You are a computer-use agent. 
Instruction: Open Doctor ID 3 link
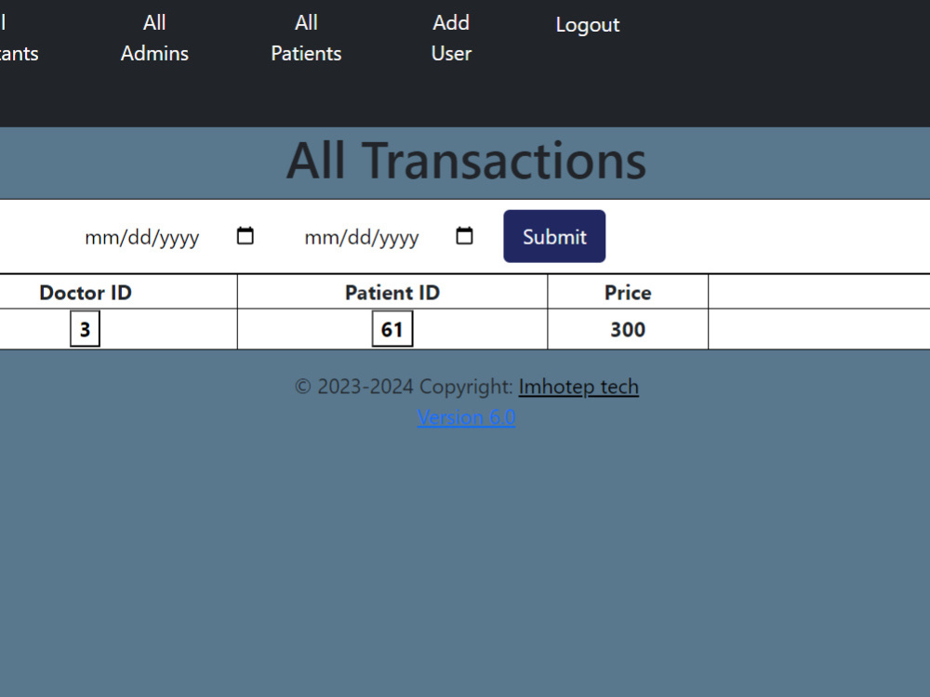click(85, 329)
